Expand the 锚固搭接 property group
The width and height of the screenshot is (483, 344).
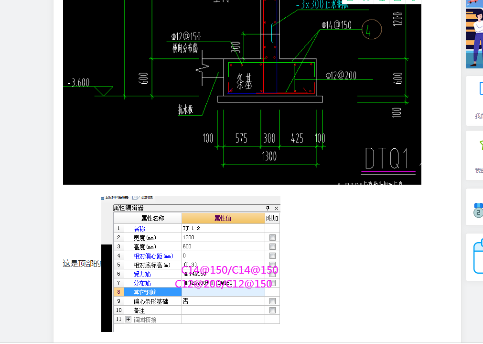click(129, 319)
